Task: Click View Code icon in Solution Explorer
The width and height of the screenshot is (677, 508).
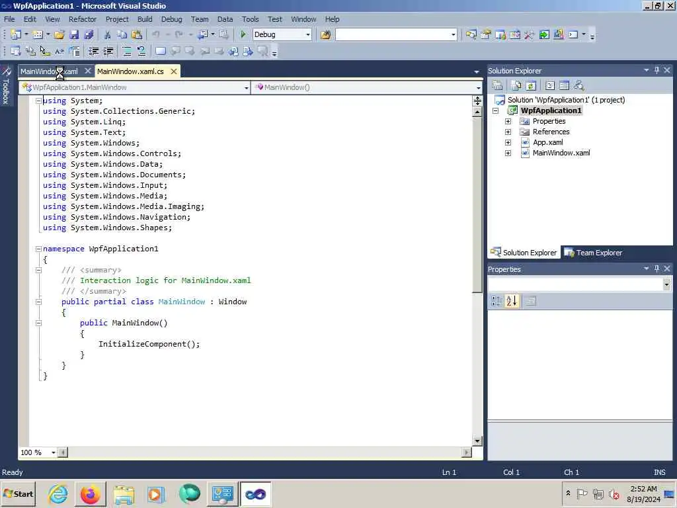Action: point(549,85)
